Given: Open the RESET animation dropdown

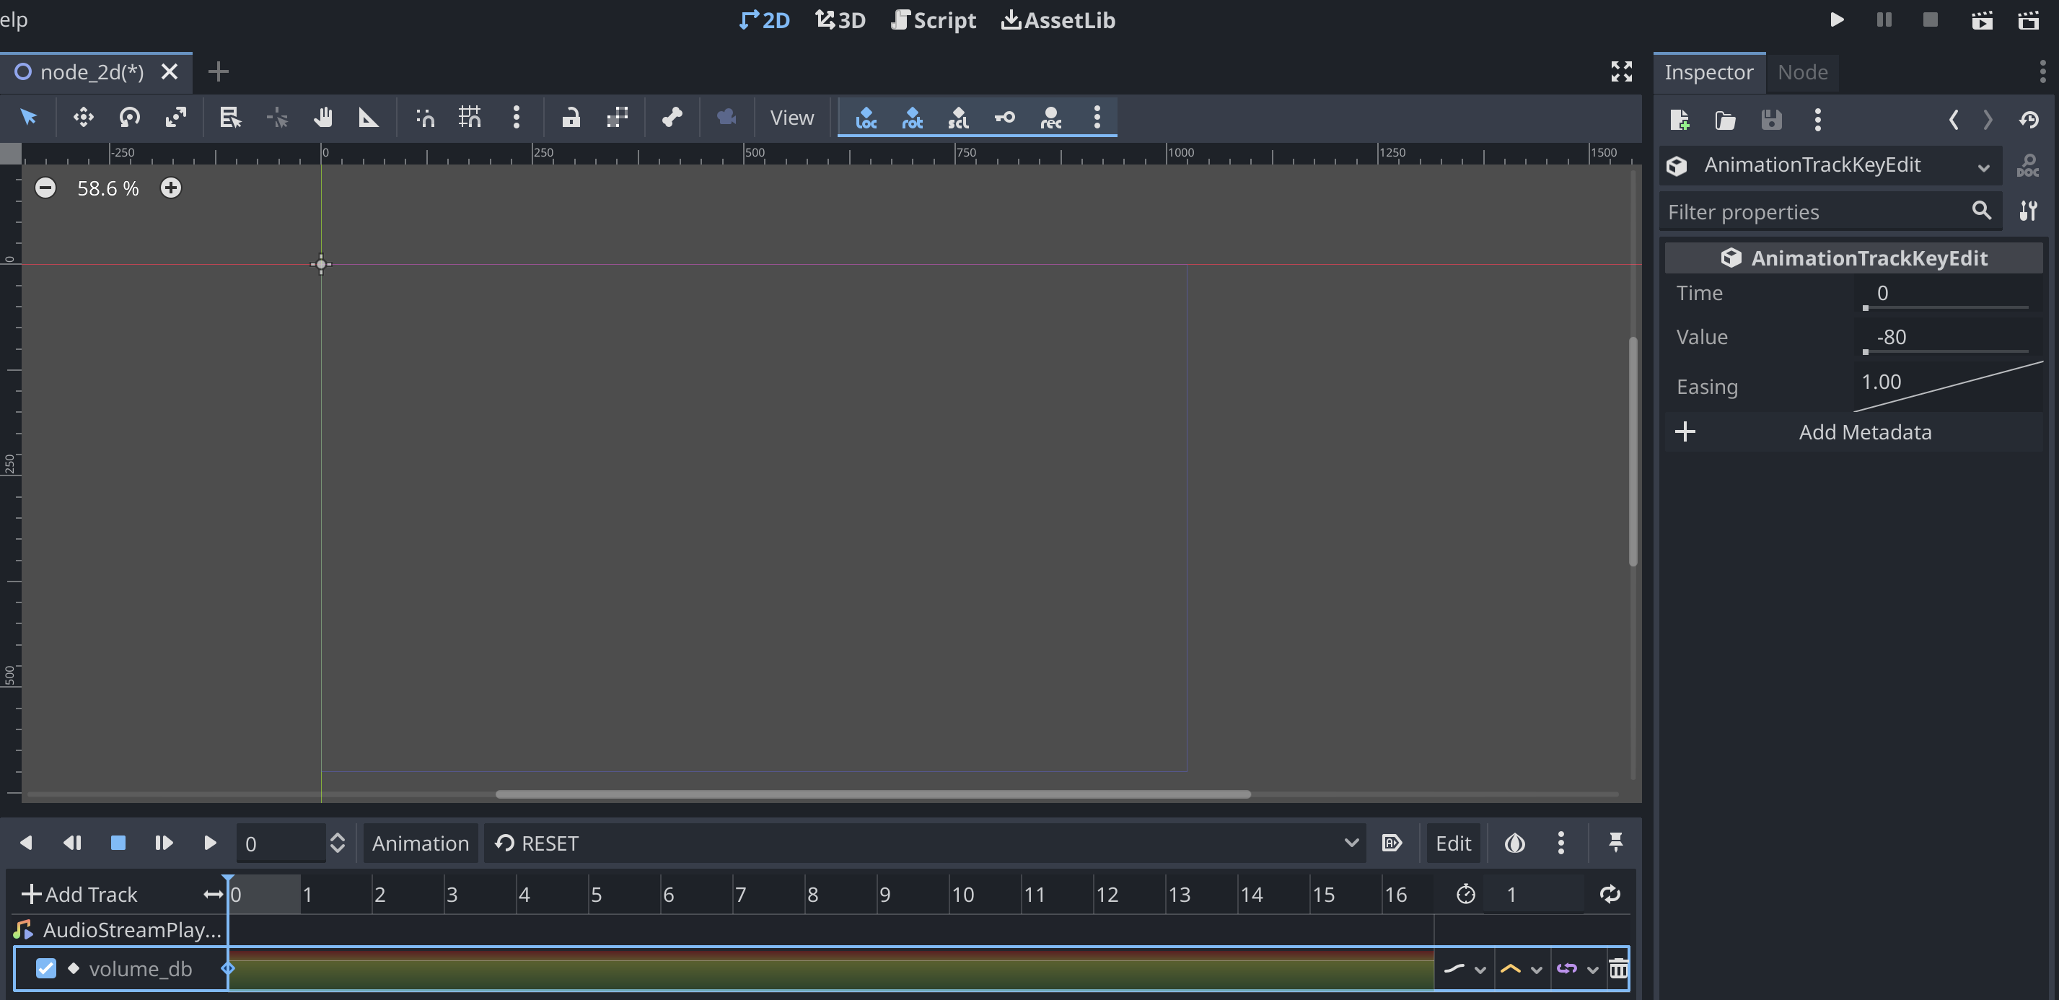Looking at the screenshot, I should (x=924, y=843).
